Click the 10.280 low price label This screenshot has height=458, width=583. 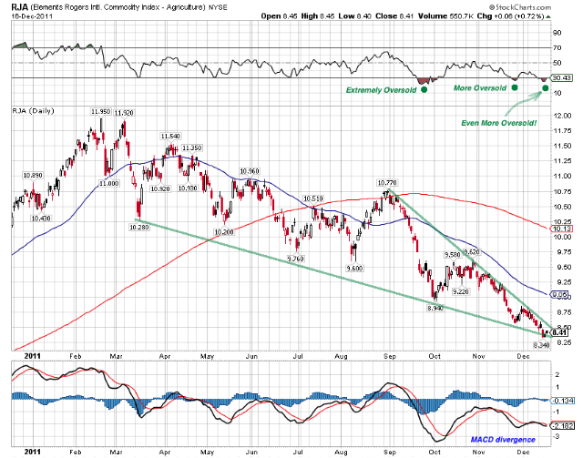click(139, 227)
